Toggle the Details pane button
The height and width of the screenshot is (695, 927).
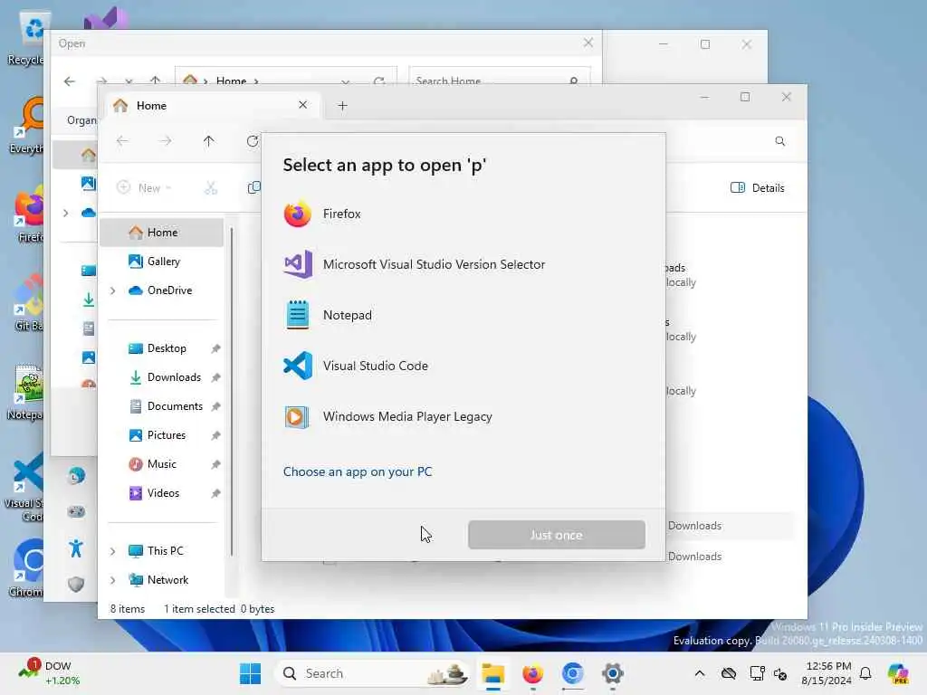coord(758,188)
